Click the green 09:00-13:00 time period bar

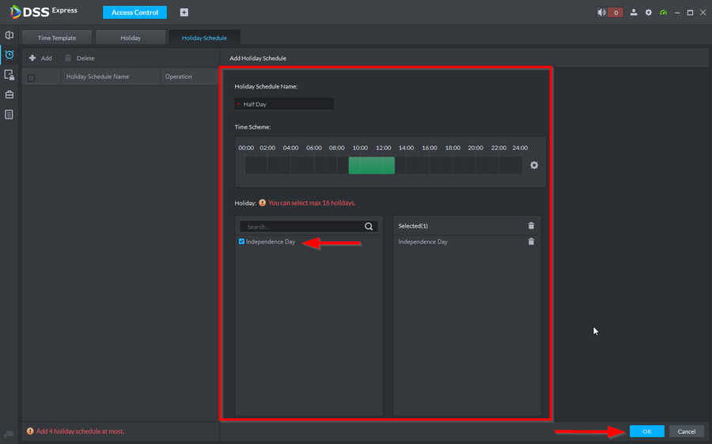click(372, 165)
